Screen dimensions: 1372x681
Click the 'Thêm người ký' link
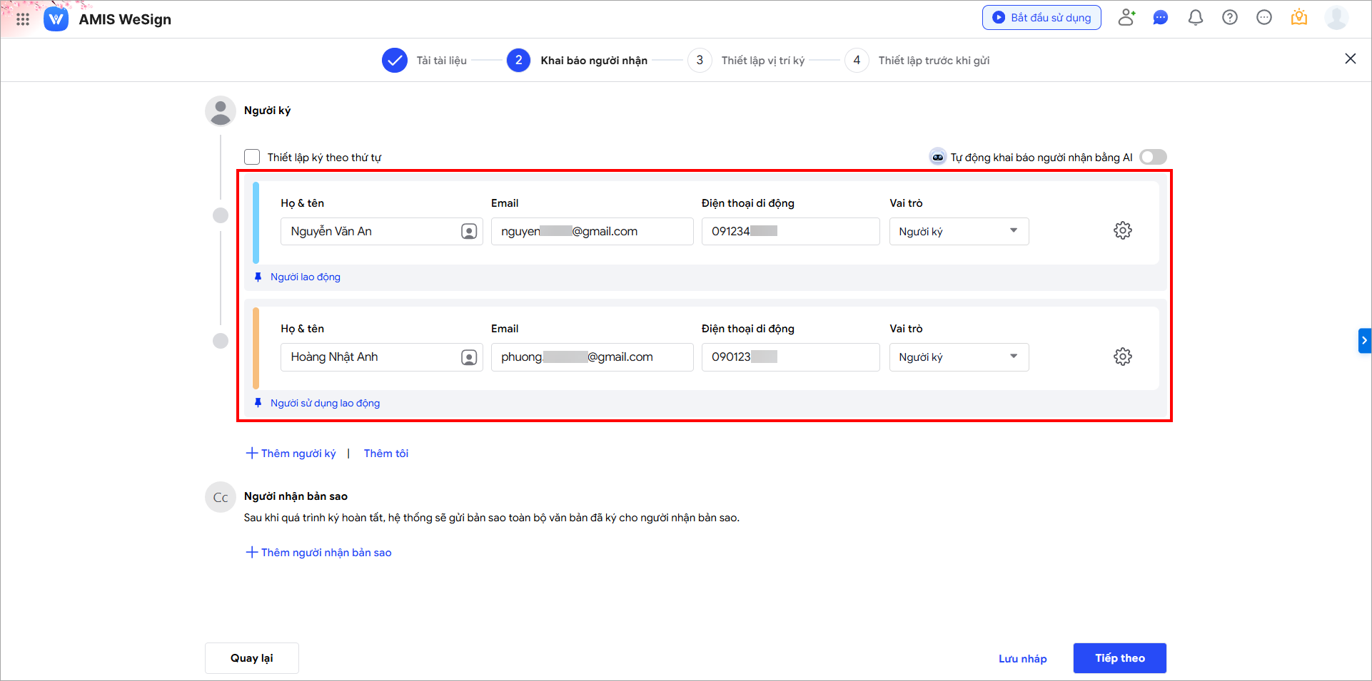[291, 454]
